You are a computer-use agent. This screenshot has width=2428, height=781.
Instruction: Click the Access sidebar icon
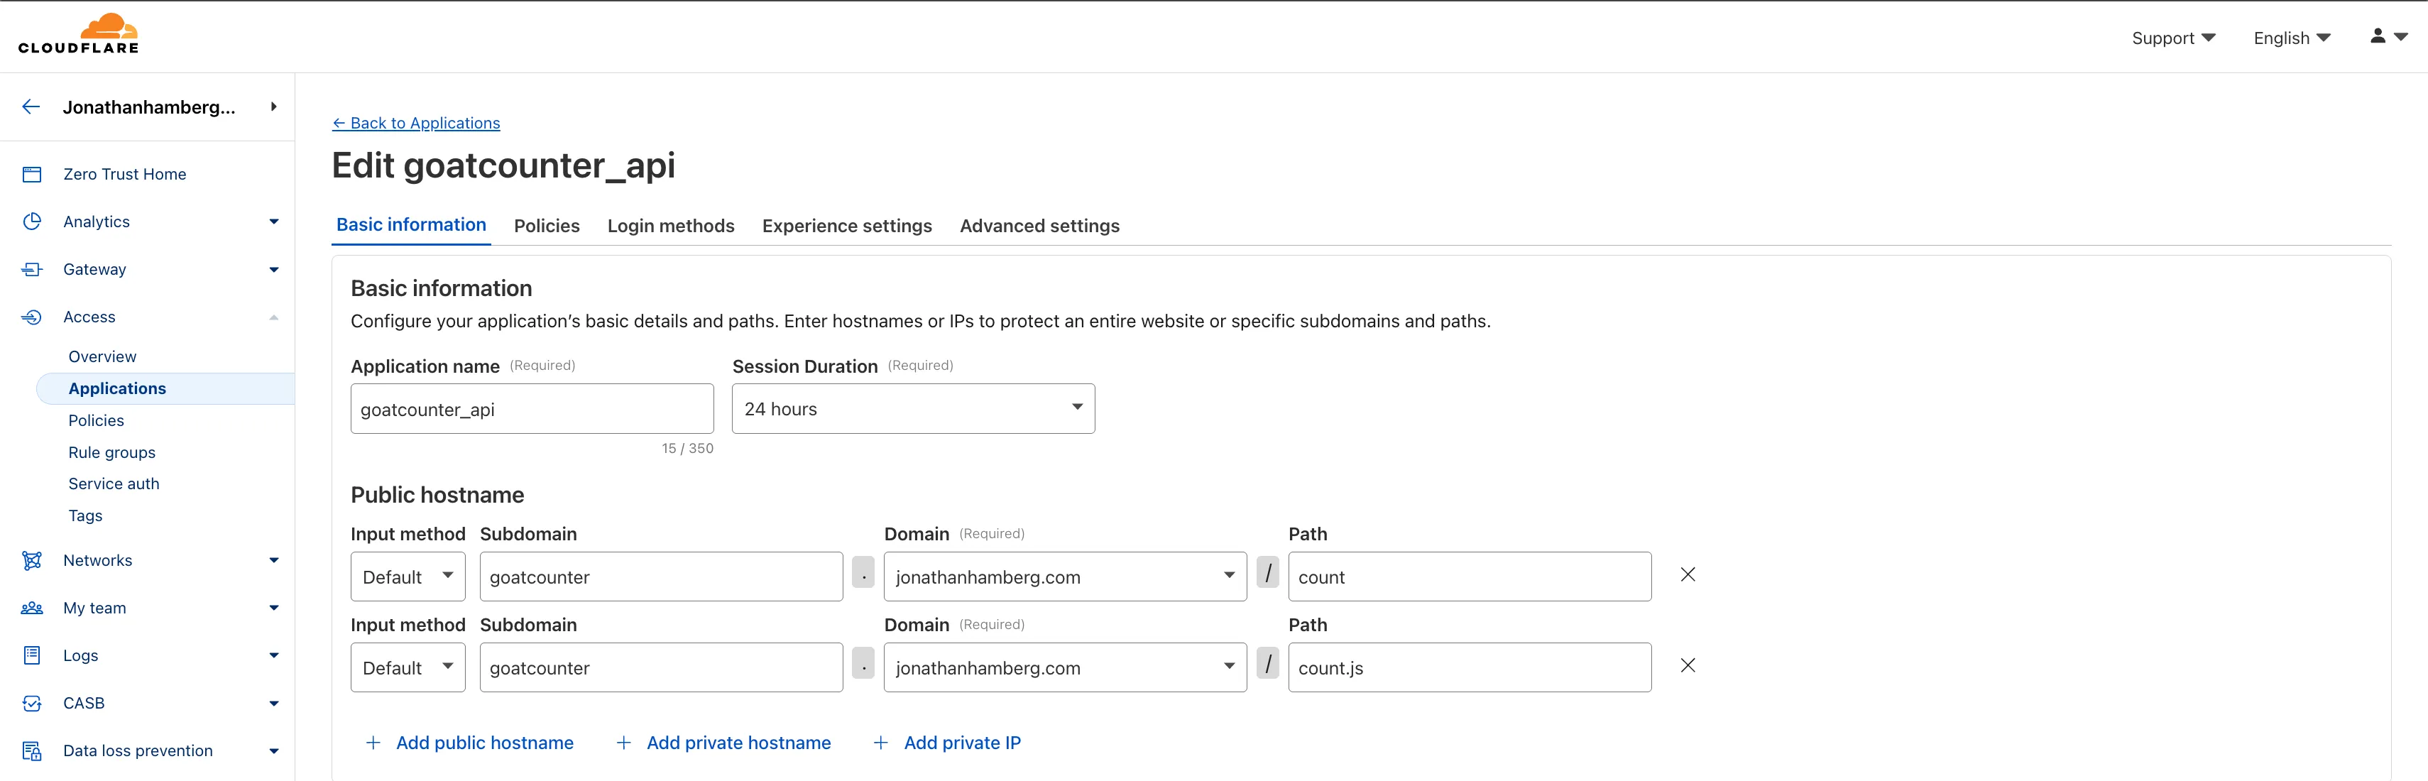pos(32,317)
